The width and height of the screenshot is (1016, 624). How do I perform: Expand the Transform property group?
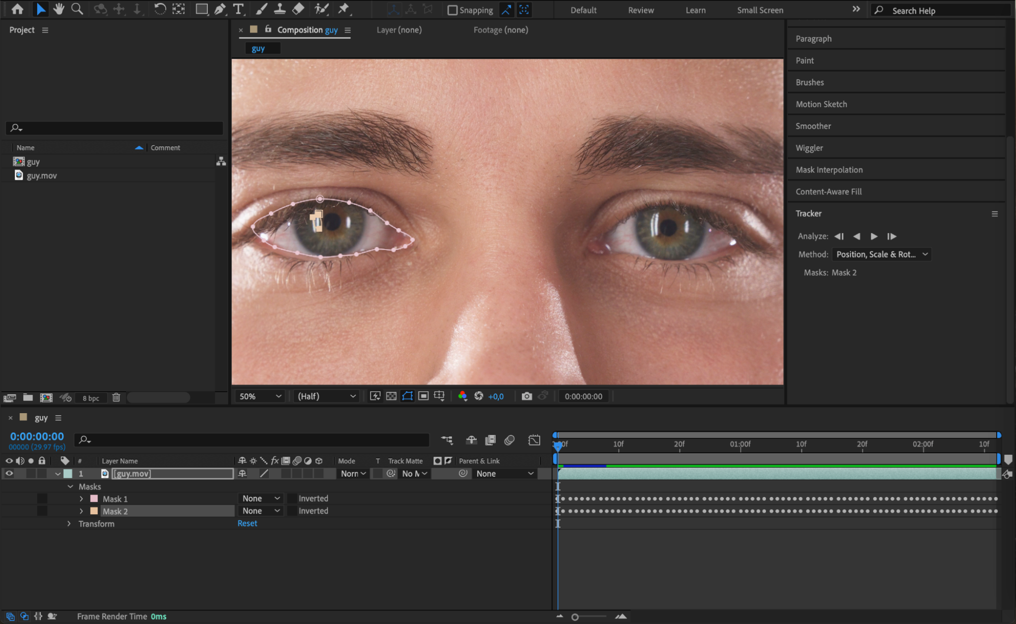click(x=69, y=524)
